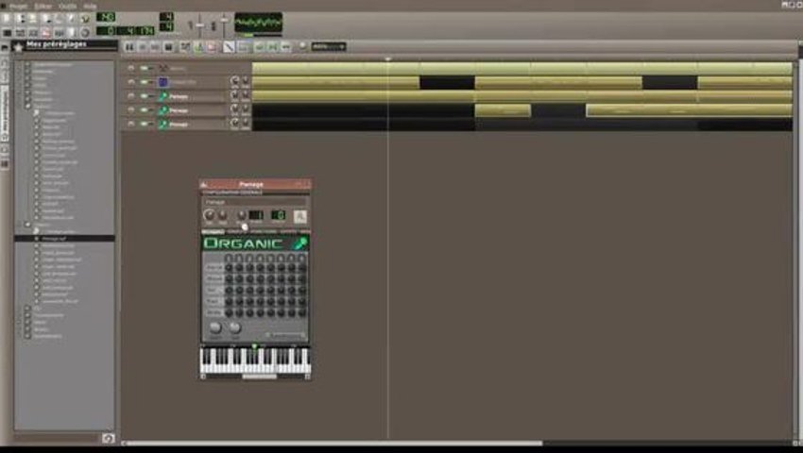Click the last Pienage track name button
803x453 pixels.
tap(191, 124)
